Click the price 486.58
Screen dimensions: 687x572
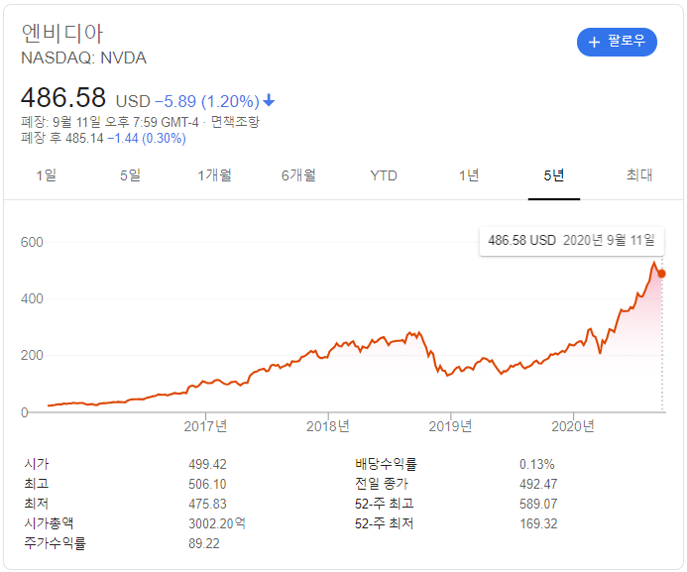63,97
